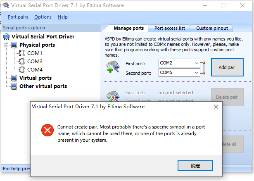Open the Help menu
The width and height of the screenshot is (254, 181).
tap(63, 17)
